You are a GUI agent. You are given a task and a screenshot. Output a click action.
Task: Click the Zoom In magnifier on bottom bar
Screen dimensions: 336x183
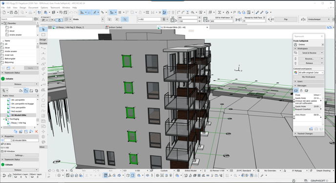(x=58, y=171)
